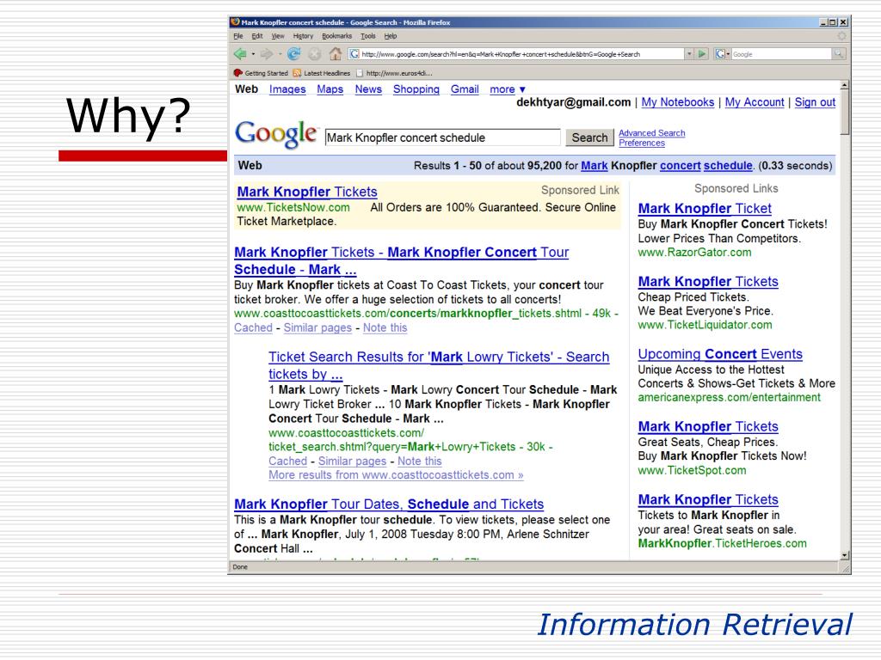Screen dimensions: 881x660
Task: Click the Firefox throbber activity icon
Action: tap(841, 36)
